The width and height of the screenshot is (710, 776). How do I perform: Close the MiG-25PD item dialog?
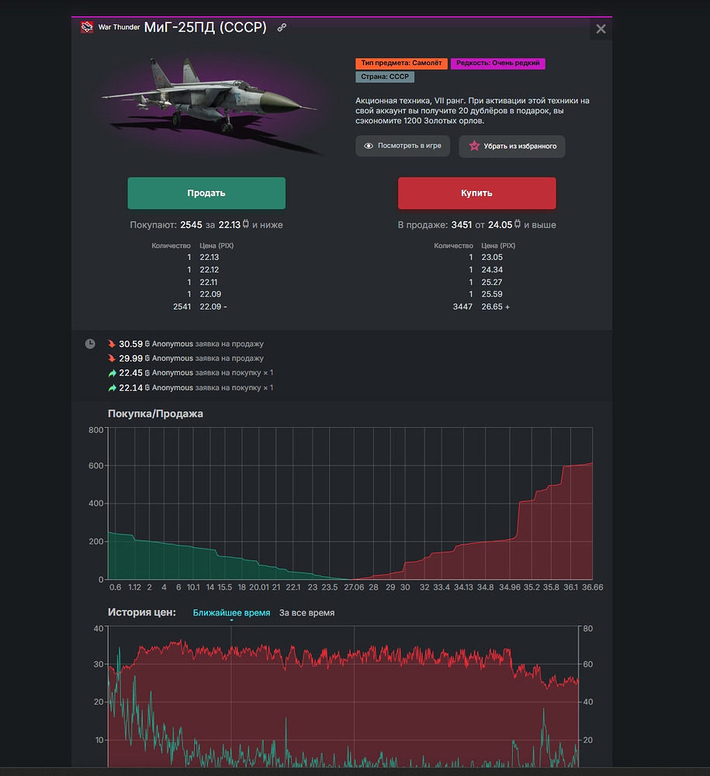[x=601, y=29]
